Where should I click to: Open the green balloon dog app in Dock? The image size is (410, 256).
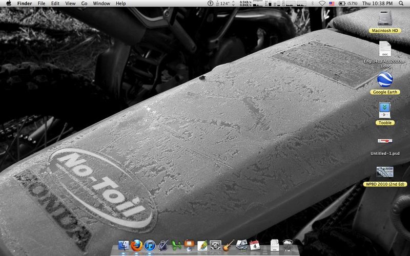[176, 246]
